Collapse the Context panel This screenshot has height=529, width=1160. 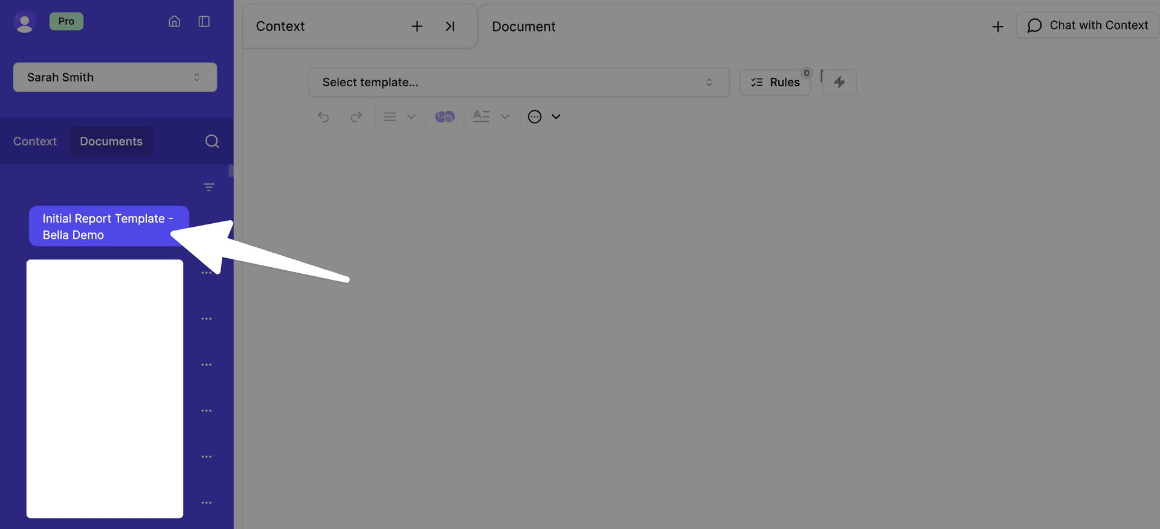click(450, 27)
